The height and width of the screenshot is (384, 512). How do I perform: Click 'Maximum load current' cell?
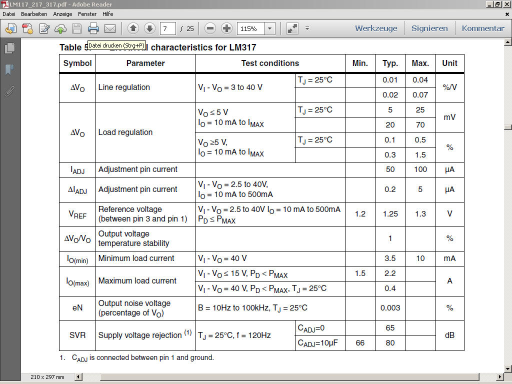[x=145, y=281]
